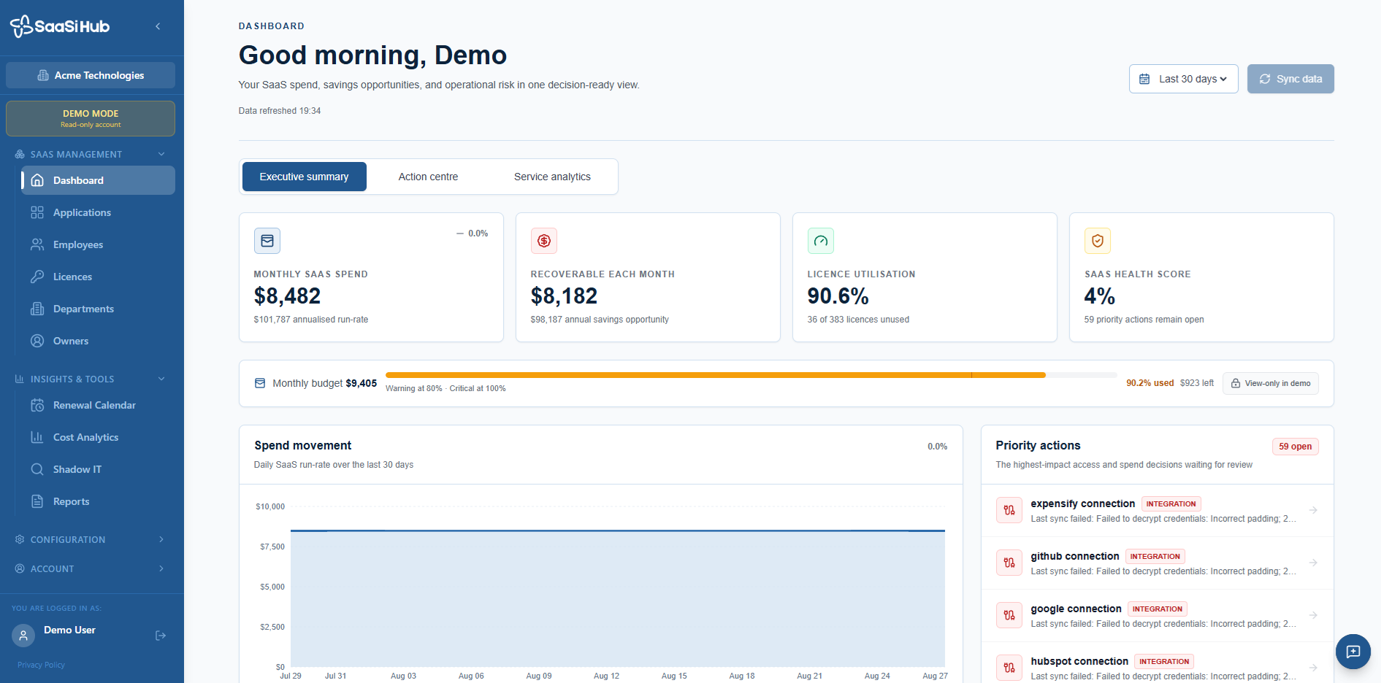Click the Monthly SaaS Spend card icon
Screen dimensions: 1381x683
click(267, 241)
